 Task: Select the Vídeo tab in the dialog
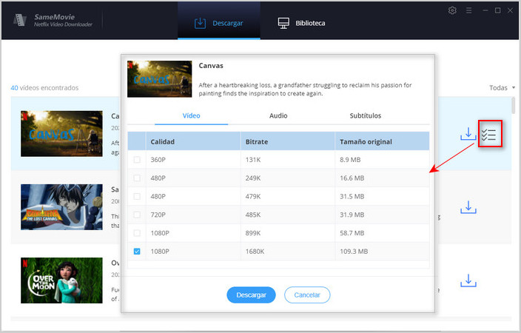pyautogui.click(x=191, y=115)
